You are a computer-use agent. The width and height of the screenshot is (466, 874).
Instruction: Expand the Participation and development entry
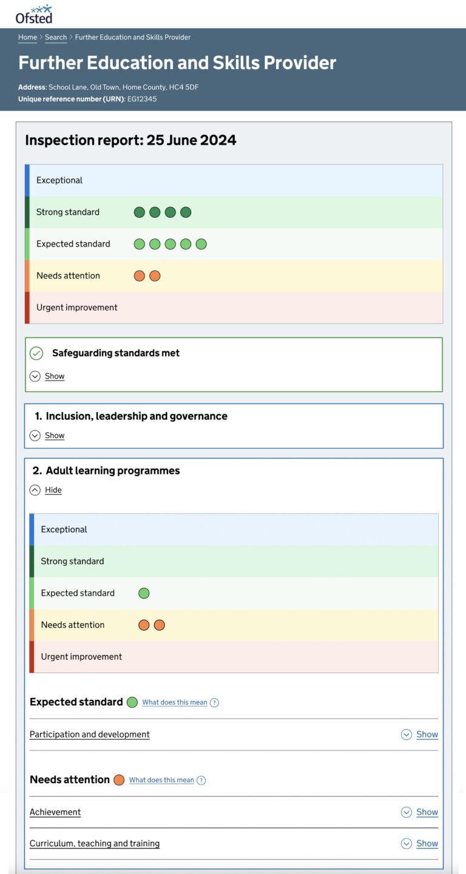(427, 734)
